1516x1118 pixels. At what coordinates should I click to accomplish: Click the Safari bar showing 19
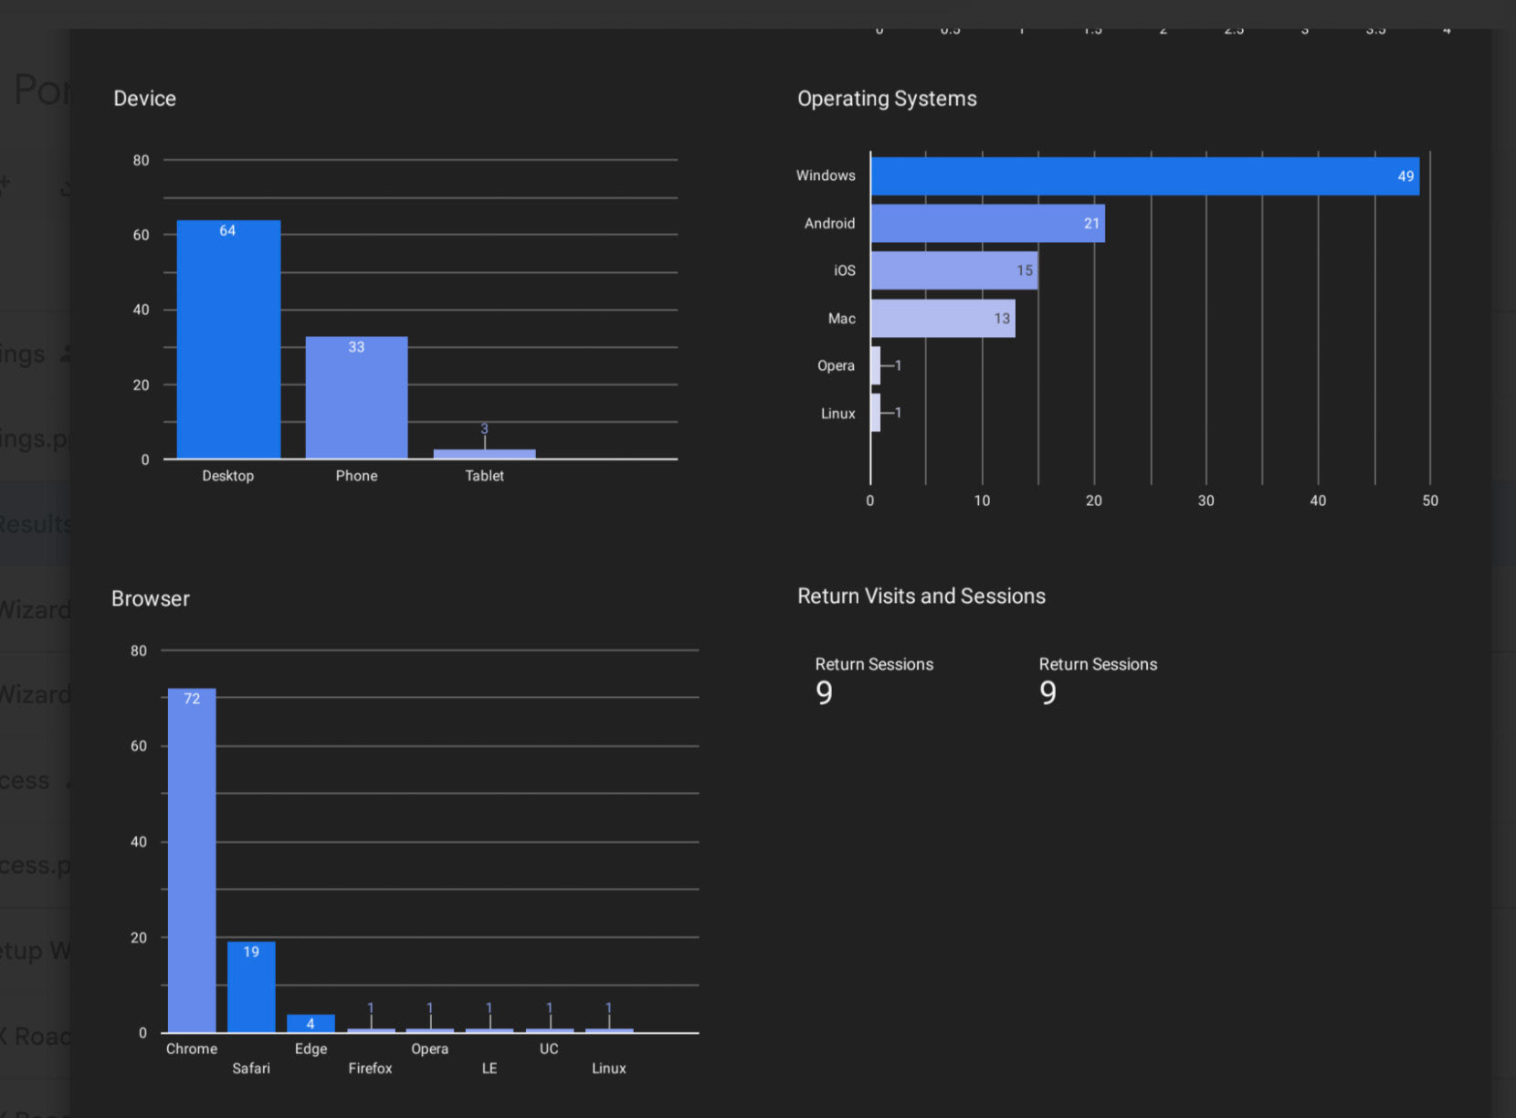251,987
